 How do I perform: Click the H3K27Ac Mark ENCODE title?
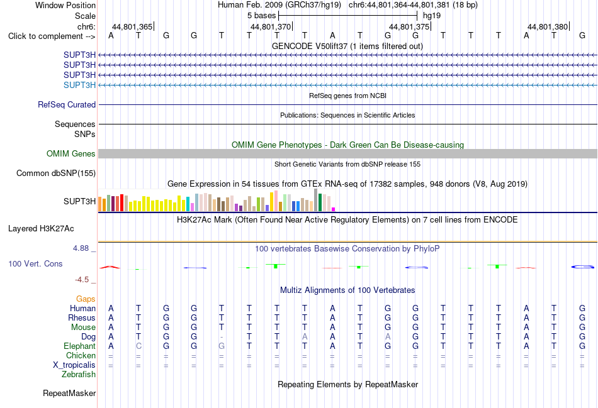pos(347,220)
